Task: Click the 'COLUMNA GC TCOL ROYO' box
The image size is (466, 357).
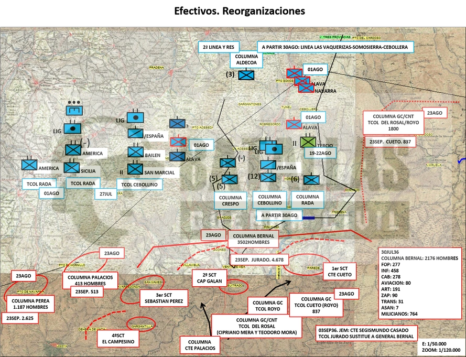Action: point(268,306)
